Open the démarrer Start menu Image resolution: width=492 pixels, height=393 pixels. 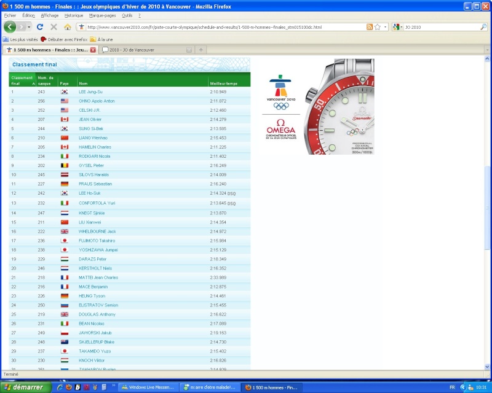pyautogui.click(x=26, y=387)
